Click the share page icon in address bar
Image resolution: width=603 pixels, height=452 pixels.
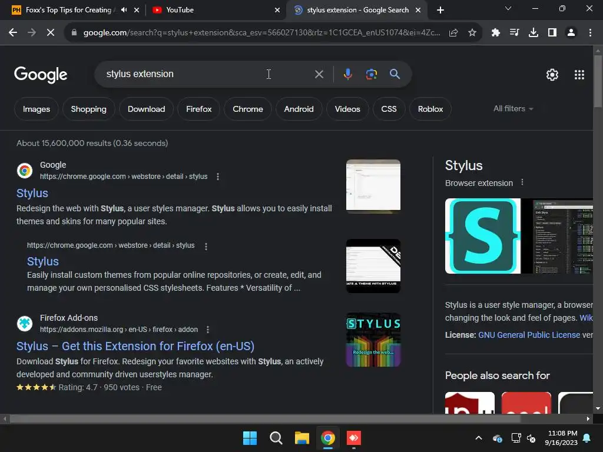(x=453, y=33)
